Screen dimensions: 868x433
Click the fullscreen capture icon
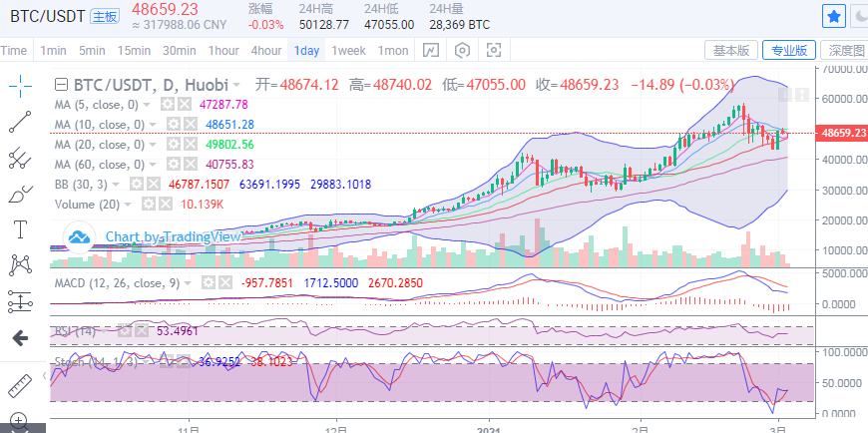(x=494, y=51)
